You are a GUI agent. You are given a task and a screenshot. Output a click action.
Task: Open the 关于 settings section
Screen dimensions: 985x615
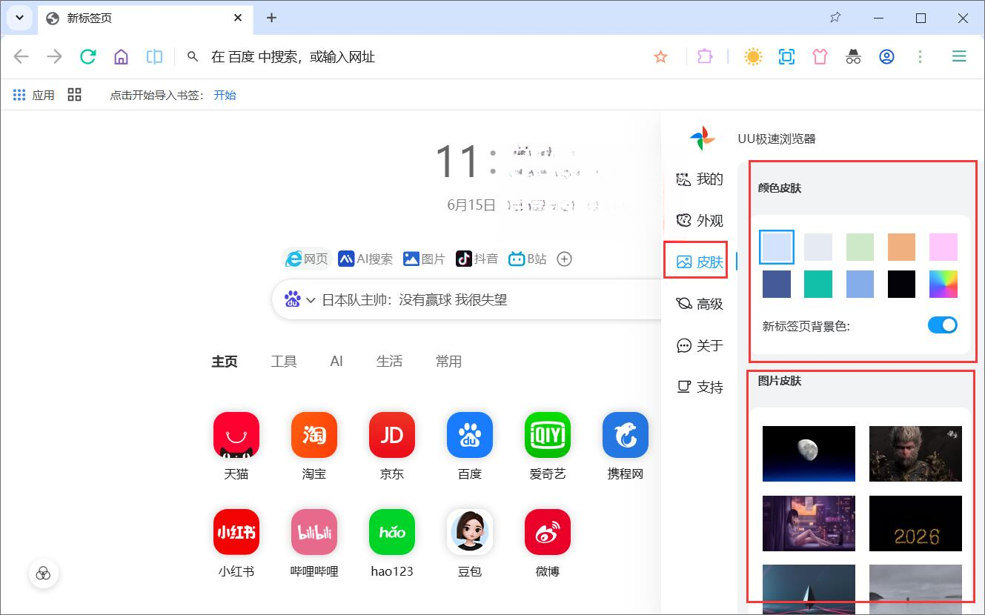click(700, 345)
